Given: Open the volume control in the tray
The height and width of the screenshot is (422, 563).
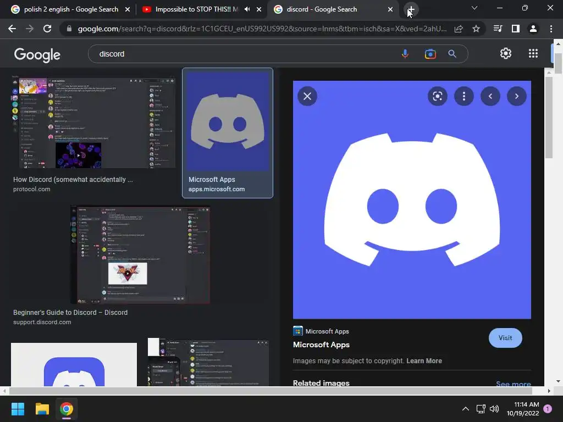Looking at the screenshot, I should pos(494,409).
